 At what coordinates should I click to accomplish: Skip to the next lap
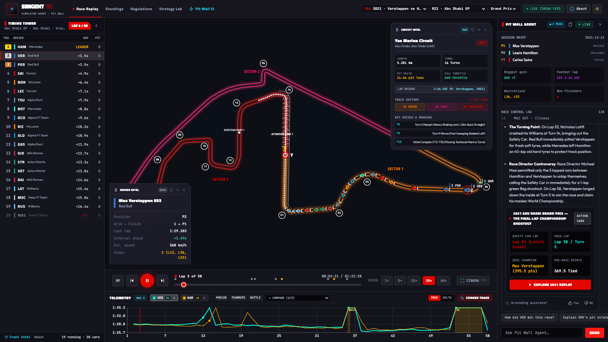point(162,281)
